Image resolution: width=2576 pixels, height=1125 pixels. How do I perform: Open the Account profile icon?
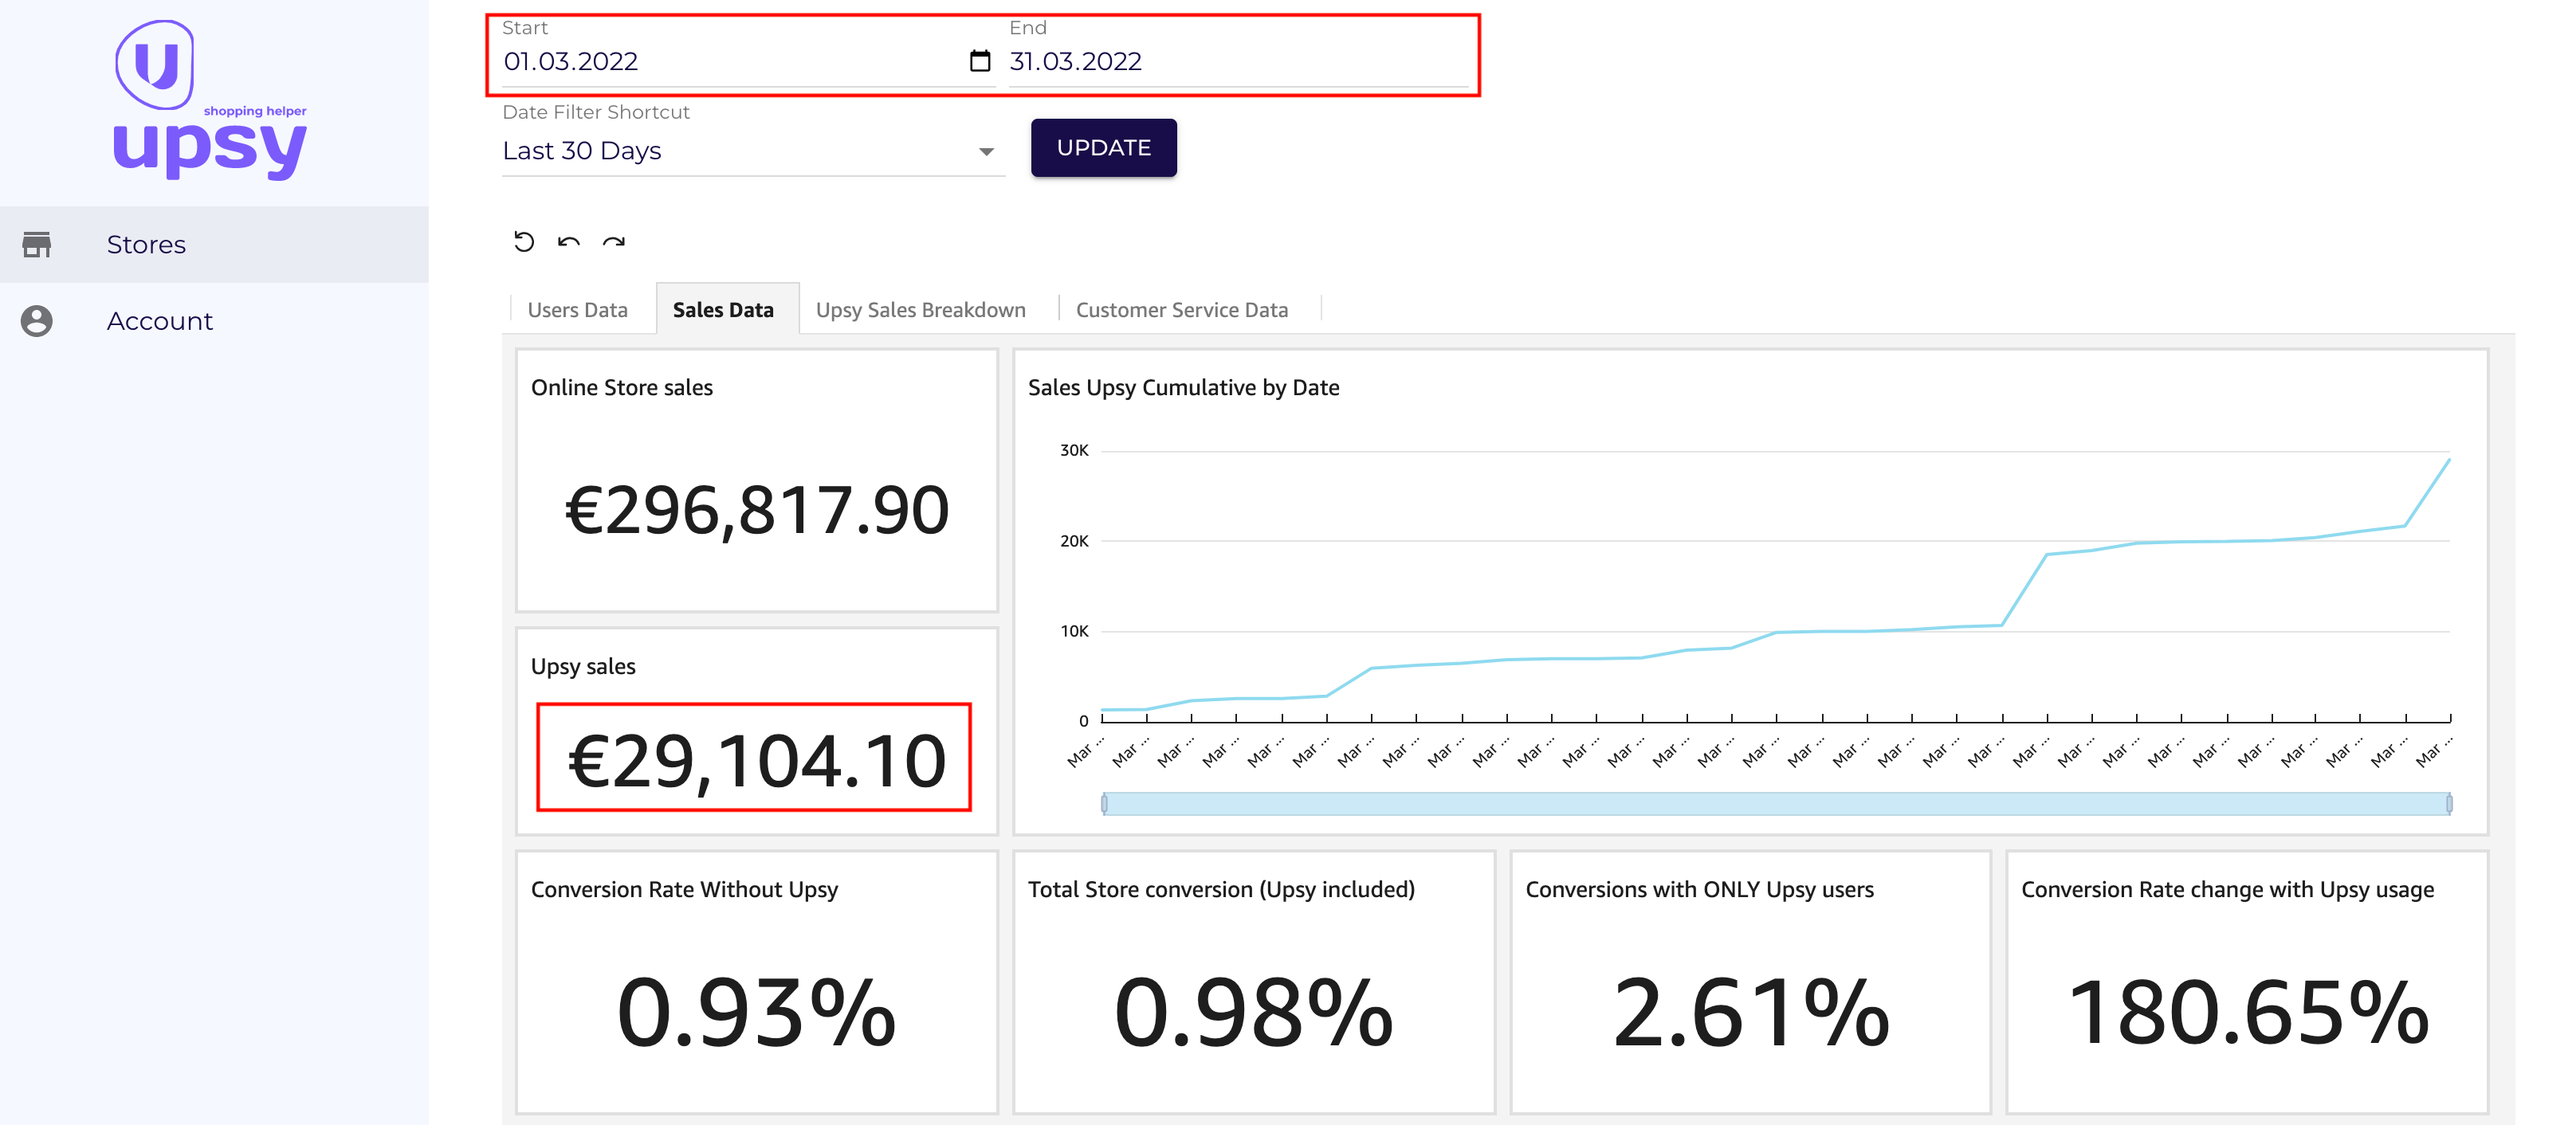pos(37,321)
